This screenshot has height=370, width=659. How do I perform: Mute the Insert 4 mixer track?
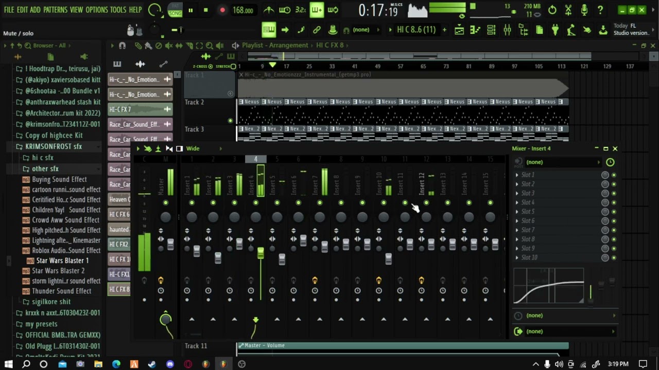pyautogui.click(x=256, y=203)
